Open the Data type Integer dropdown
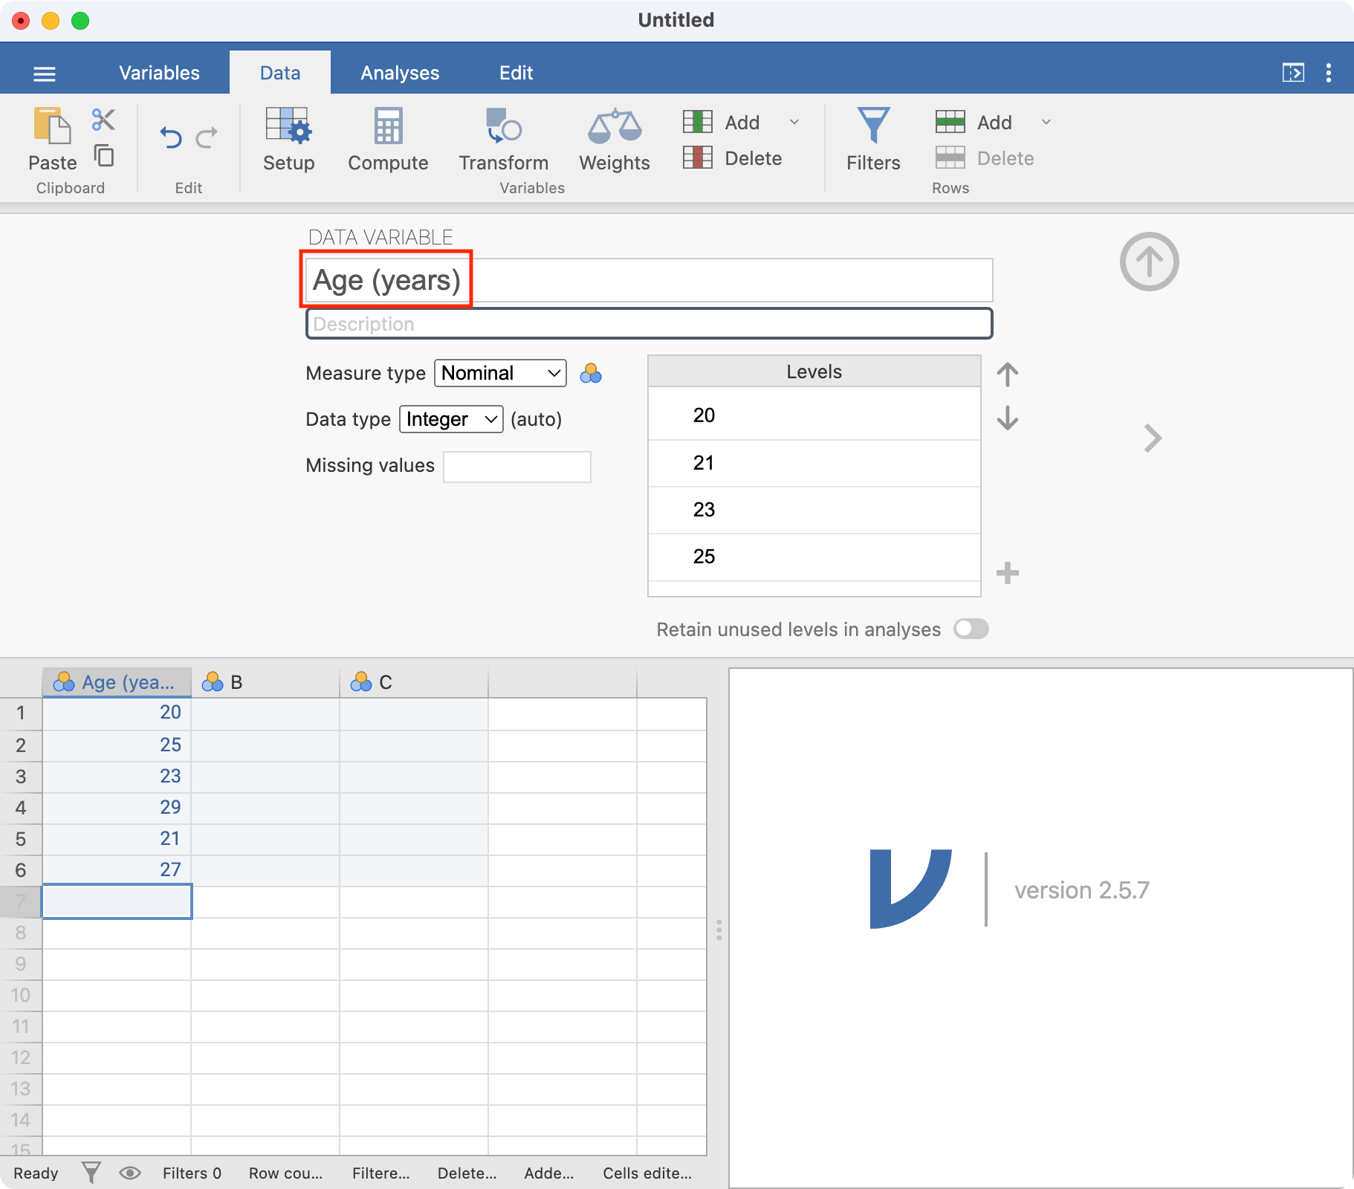 pos(451,419)
